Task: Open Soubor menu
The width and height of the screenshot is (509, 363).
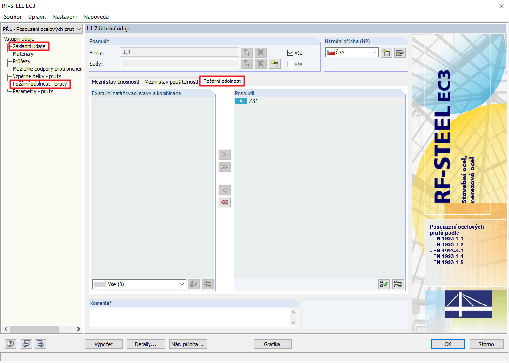Action: (x=13, y=16)
